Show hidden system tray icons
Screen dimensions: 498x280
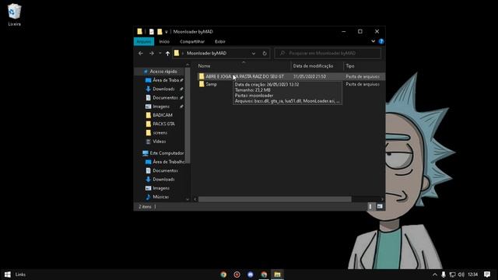pyautogui.click(x=435, y=275)
